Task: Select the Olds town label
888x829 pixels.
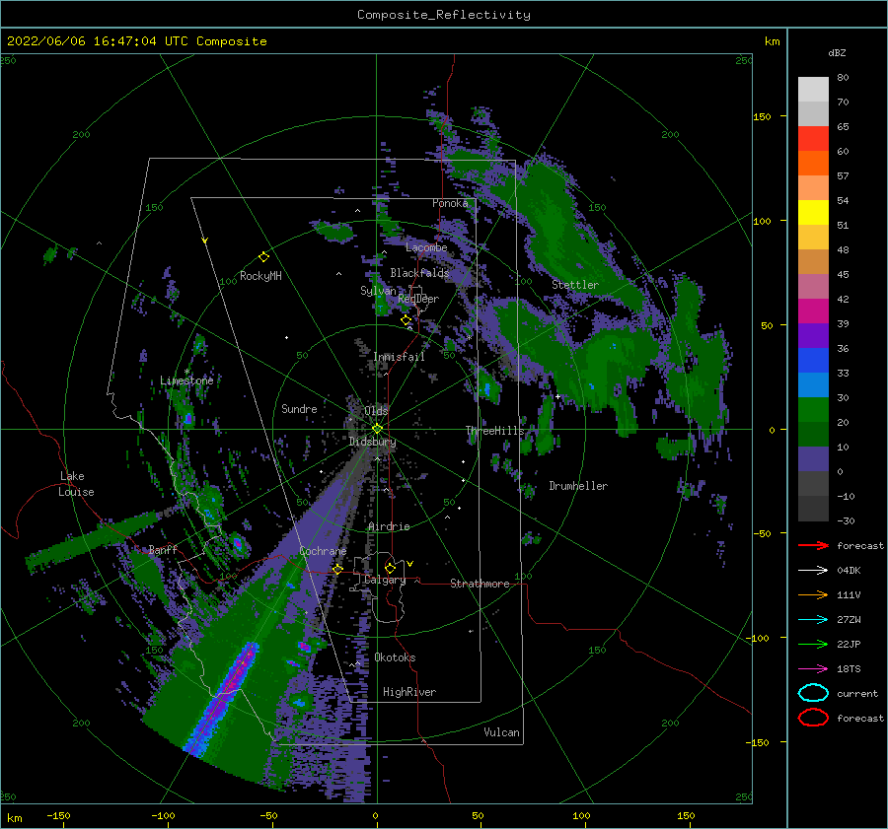Action: (376, 411)
